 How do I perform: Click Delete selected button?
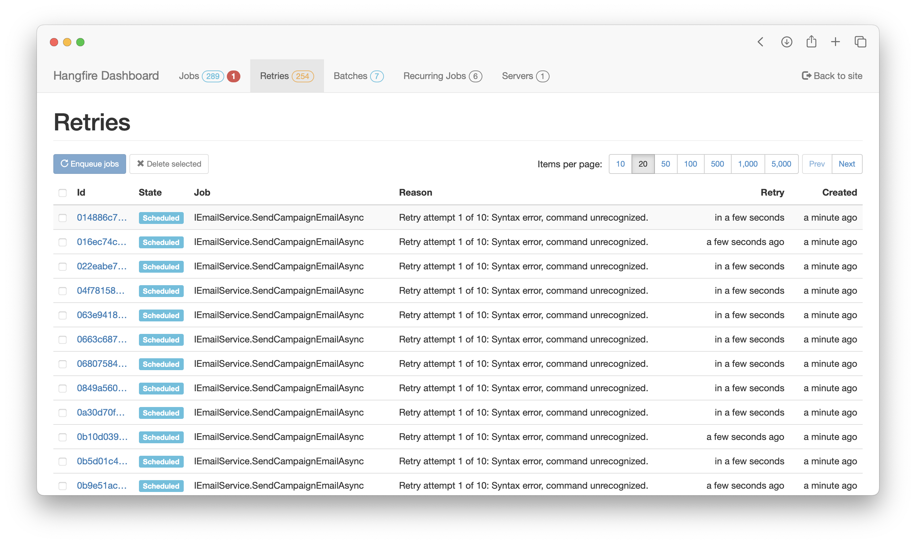(x=169, y=164)
